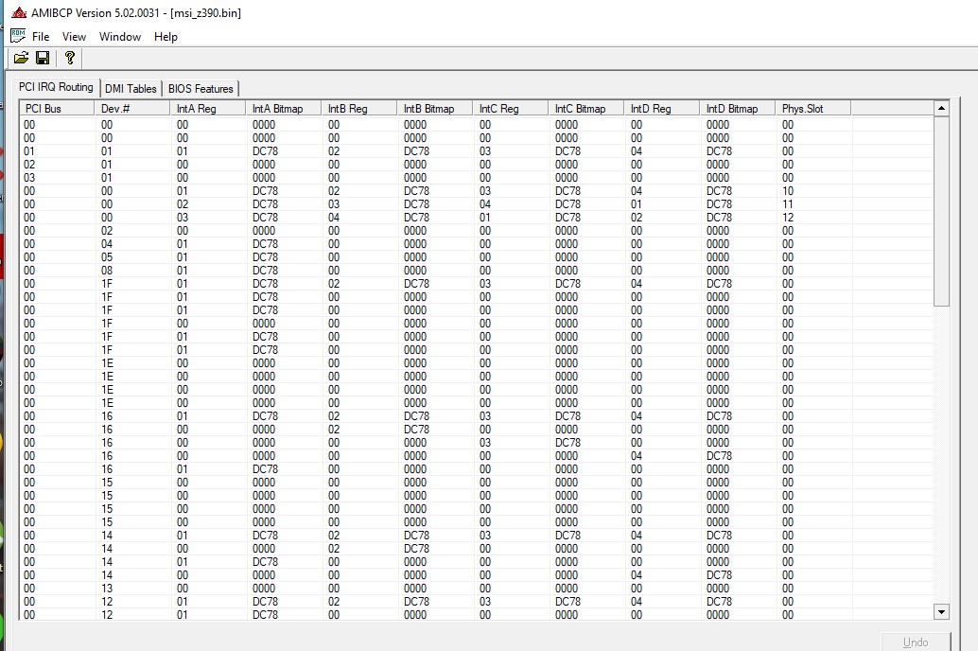Open the Window menu
The image size is (978, 651).
tap(120, 37)
